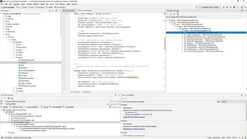Open Search Everywhere magnifier icon
This screenshot has width=247, height=139.
[245, 7]
